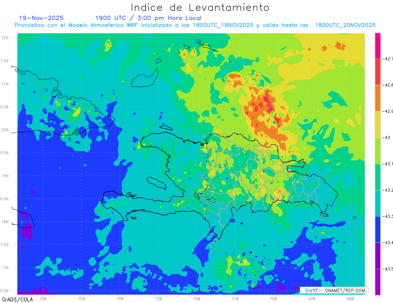Click the '-43.3' legend value

pos(387,216)
